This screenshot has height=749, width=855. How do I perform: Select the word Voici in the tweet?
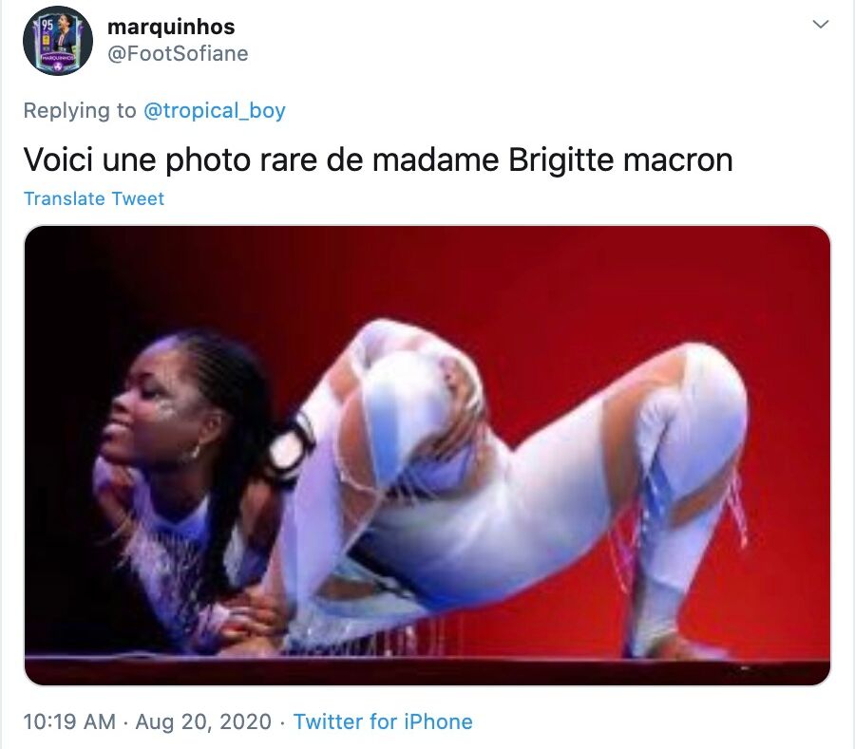tap(58, 159)
